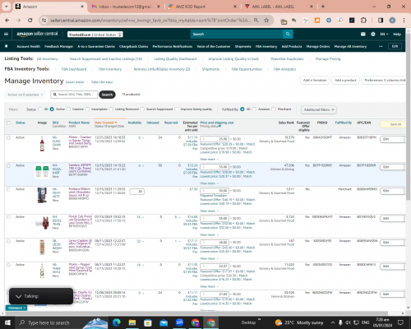The width and height of the screenshot is (411, 329).
Task: Select the Listing Removed radio button
Action: click(111, 109)
